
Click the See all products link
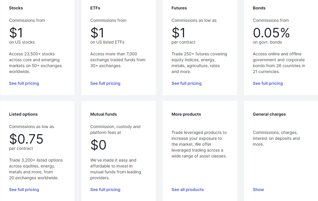(x=188, y=190)
